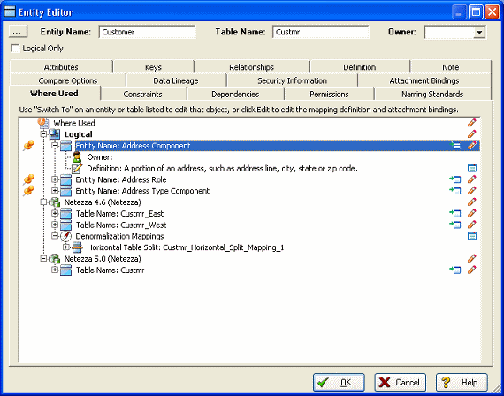504x396 pixels.
Task: Select the 'Owner:' row under Address Component
Action: [100, 156]
